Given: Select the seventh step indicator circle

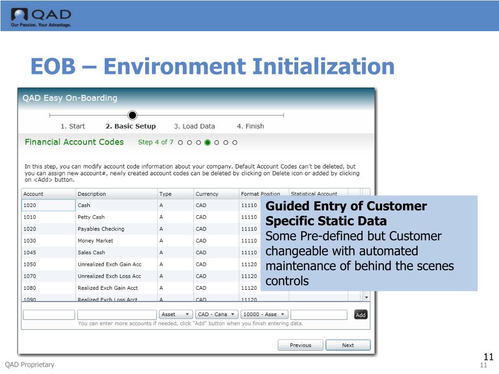Looking at the screenshot, I should point(234,143).
